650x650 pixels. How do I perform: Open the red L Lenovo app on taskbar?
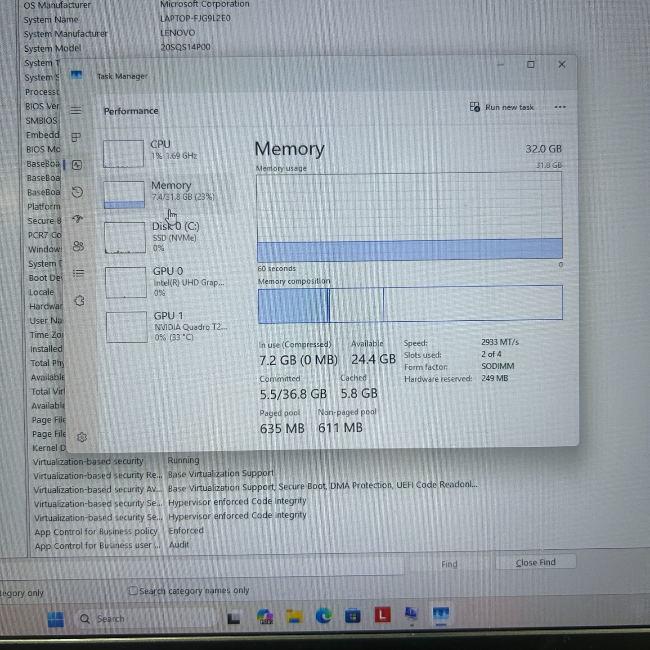pos(382,614)
